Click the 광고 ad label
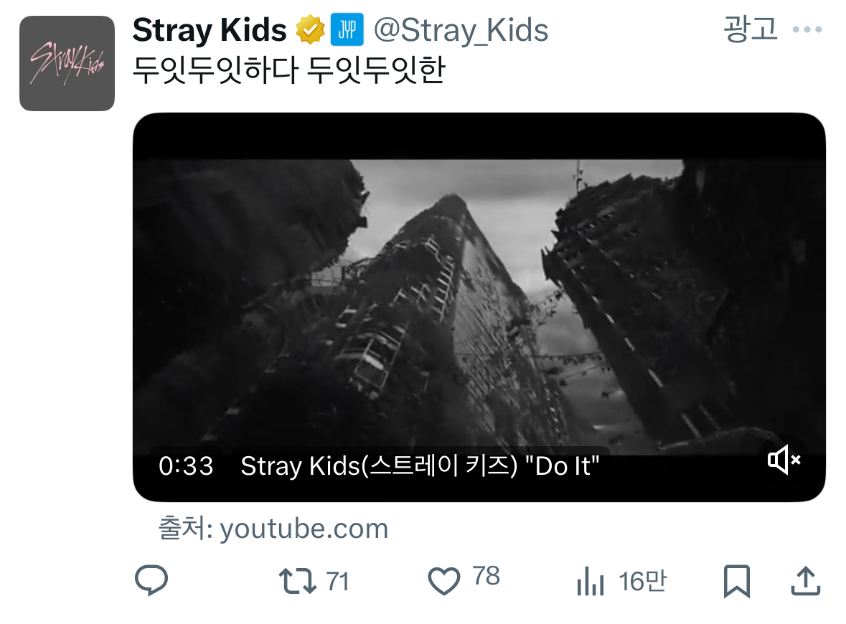 coord(750,29)
